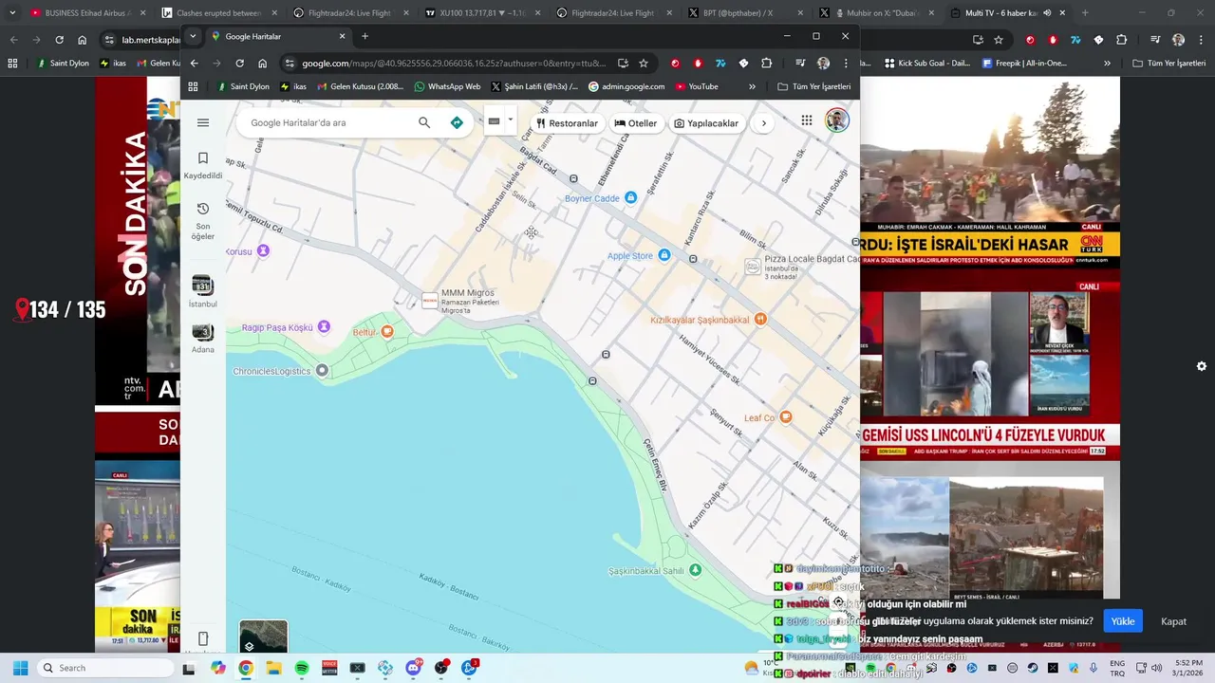1215x683 pixels.
Task: Click the Ragıp Paşa Köşkü pin
Action: point(324,326)
